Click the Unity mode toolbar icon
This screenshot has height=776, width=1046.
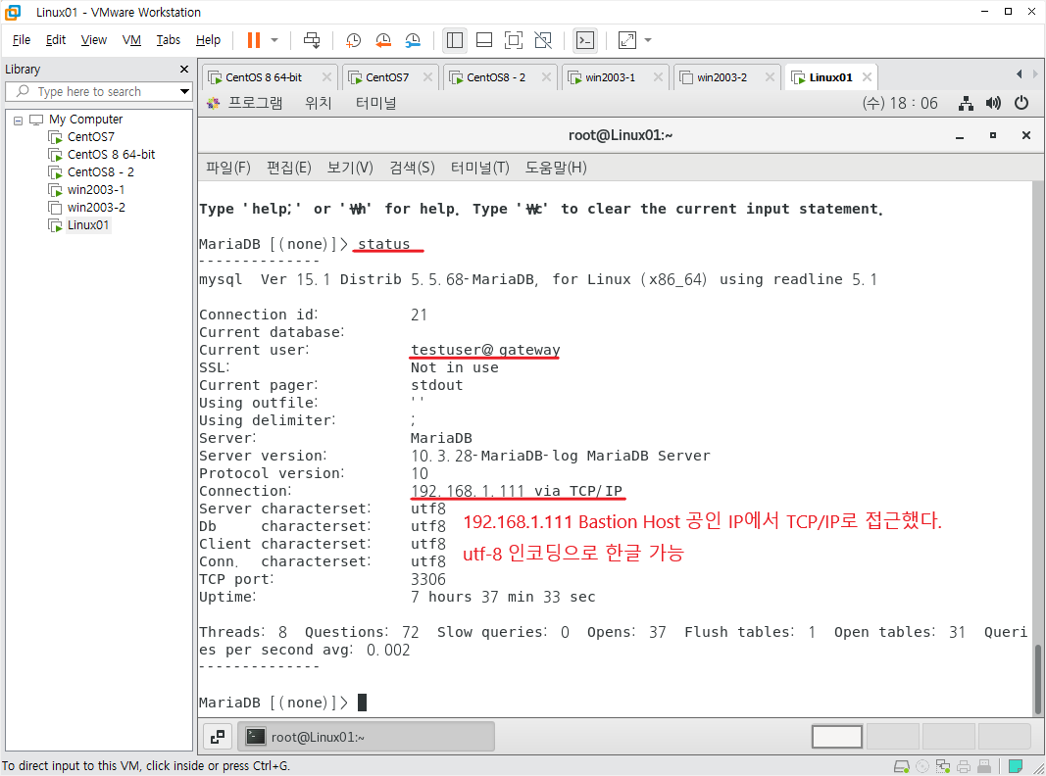[543, 40]
